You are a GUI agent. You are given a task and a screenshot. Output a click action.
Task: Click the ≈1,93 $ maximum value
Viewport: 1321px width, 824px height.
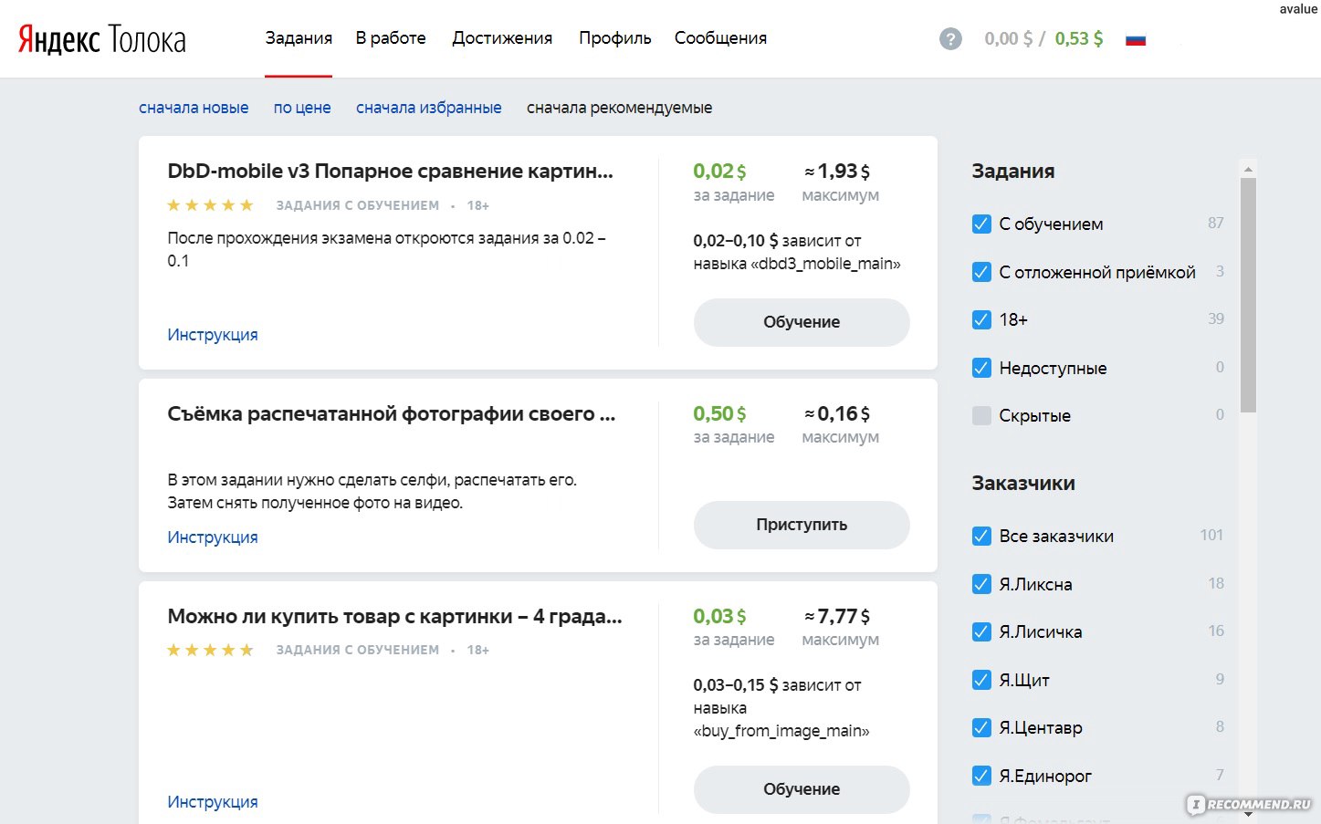(837, 172)
